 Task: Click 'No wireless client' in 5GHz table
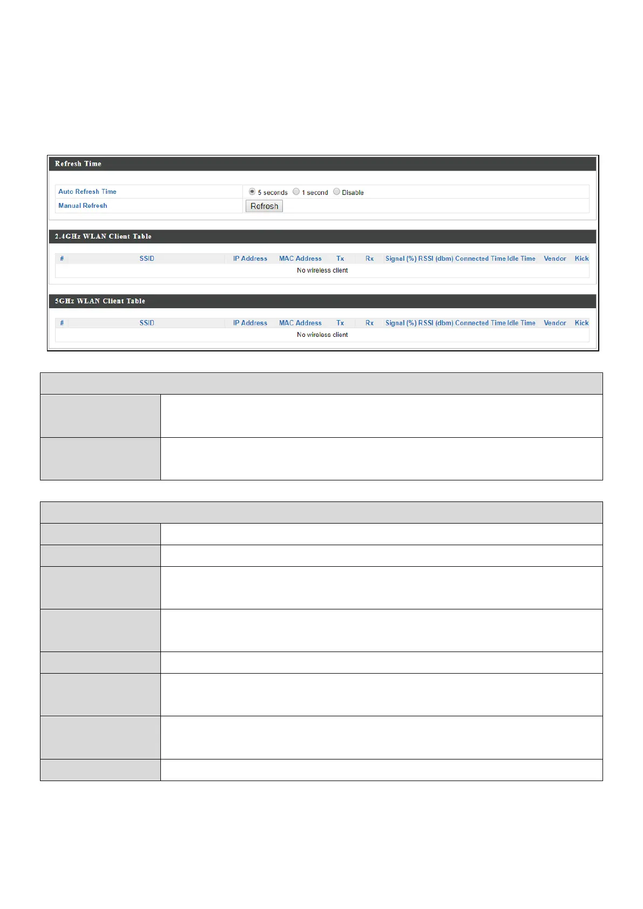pos(322,335)
